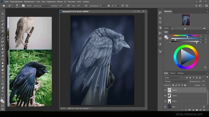Select the Hand tool
The image size is (209, 117).
[3, 87]
